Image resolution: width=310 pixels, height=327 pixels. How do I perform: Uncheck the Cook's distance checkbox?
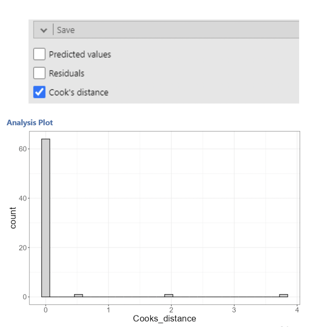coord(39,92)
